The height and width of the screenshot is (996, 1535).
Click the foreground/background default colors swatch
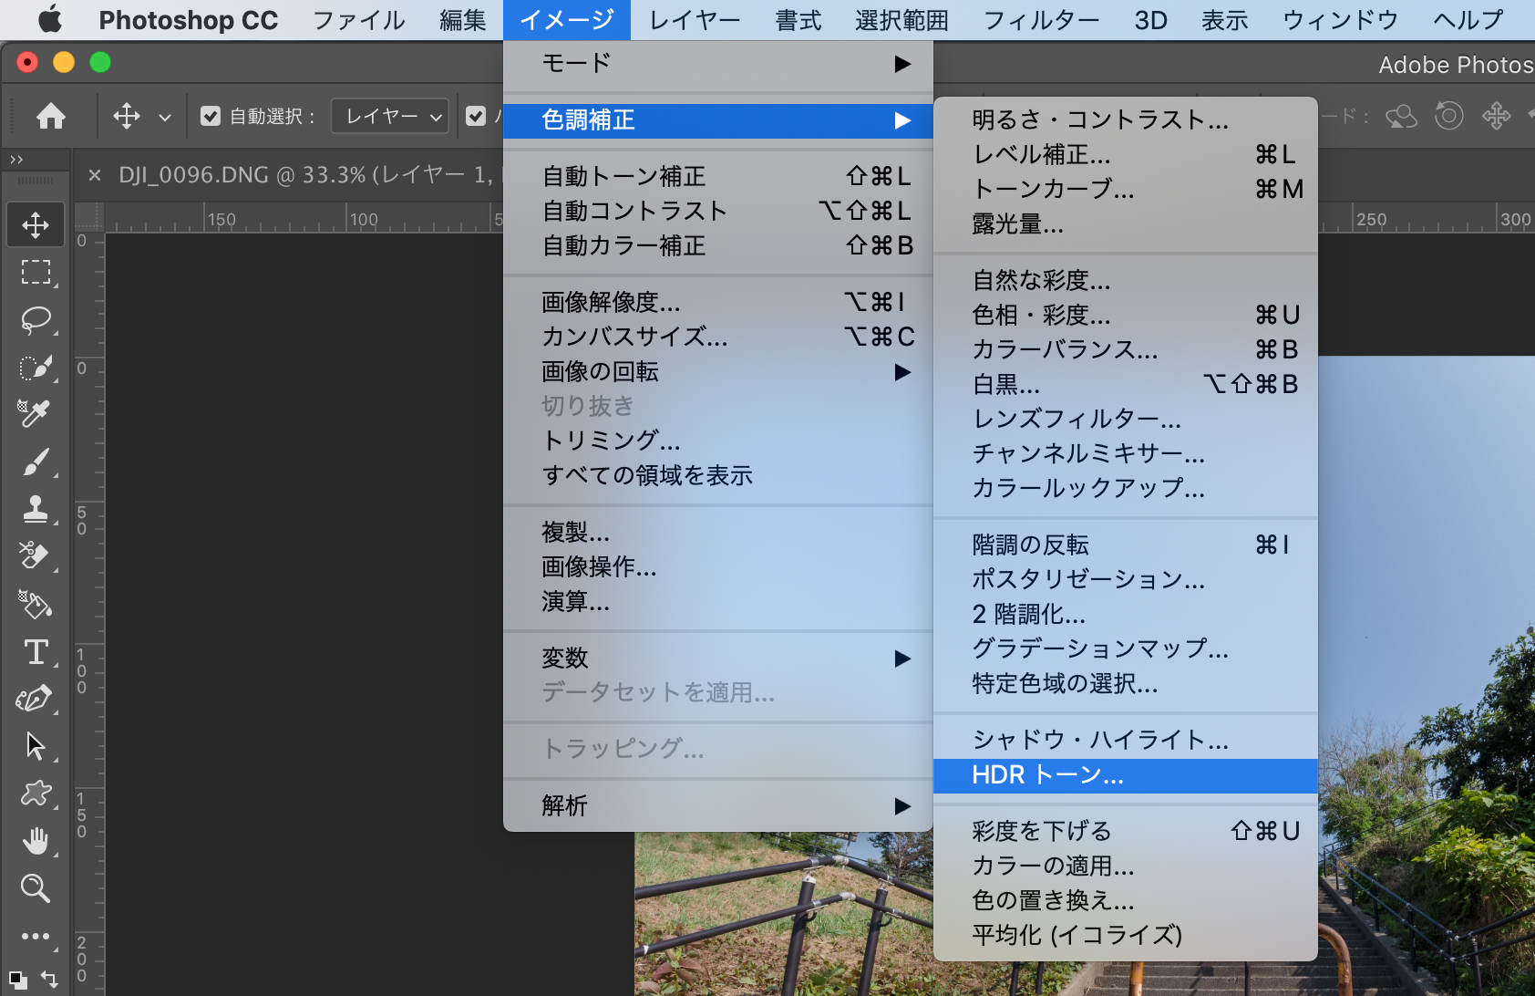(x=17, y=980)
